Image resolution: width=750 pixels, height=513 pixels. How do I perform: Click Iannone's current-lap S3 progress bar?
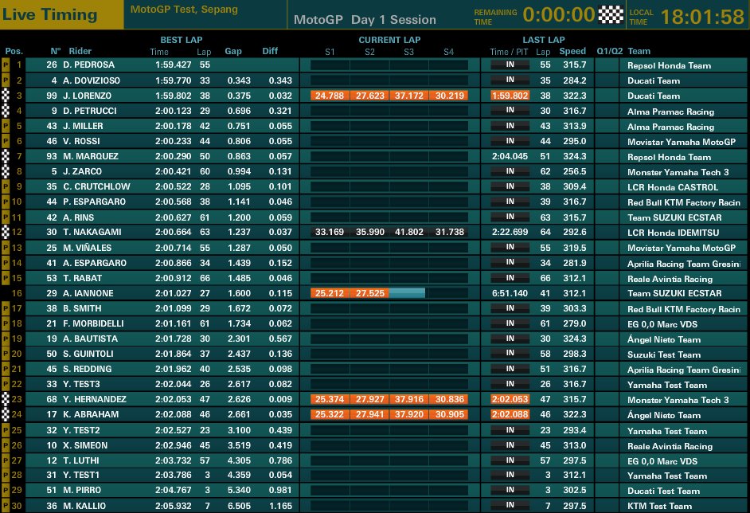[407, 293]
